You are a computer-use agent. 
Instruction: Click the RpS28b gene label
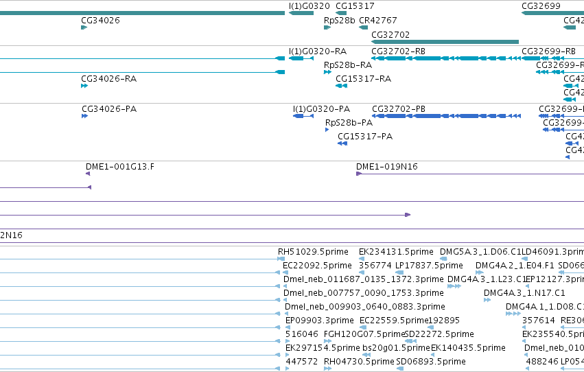tap(339, 21)
